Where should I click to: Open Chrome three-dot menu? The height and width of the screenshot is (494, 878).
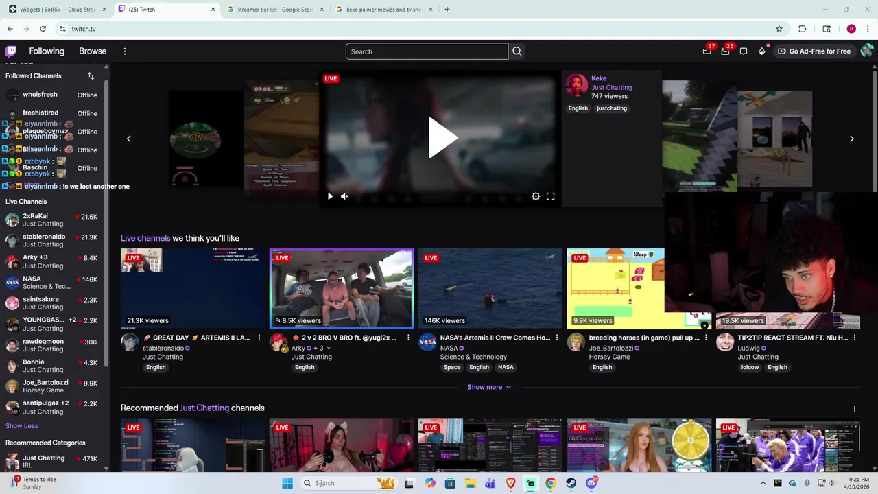point(868,29)
